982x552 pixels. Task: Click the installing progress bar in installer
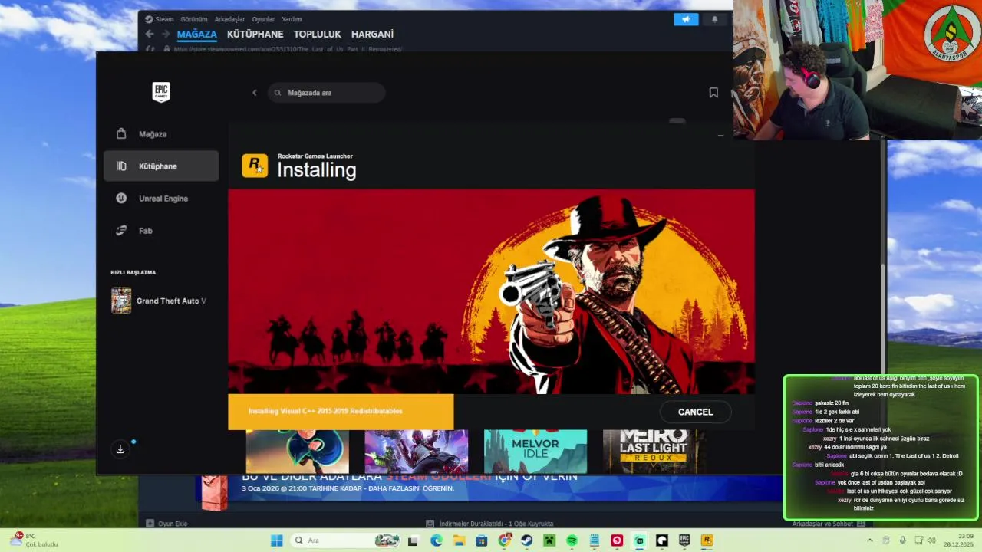(x=341, y=412)
